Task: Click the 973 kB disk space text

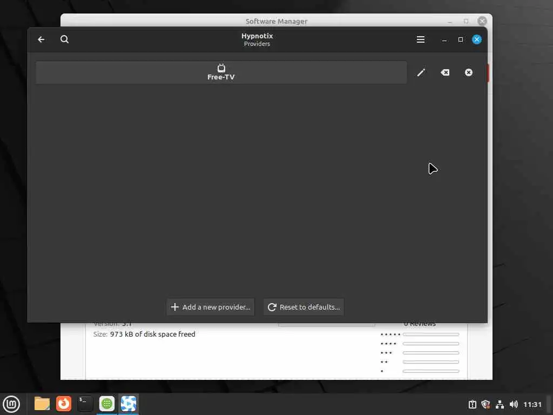Action: click(152, 334)
